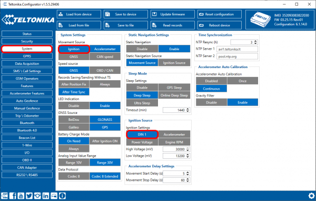Screen dimensions: 316x201
Task: Click the Movement Start Delay spinner arrows
Action: point(187,174)
